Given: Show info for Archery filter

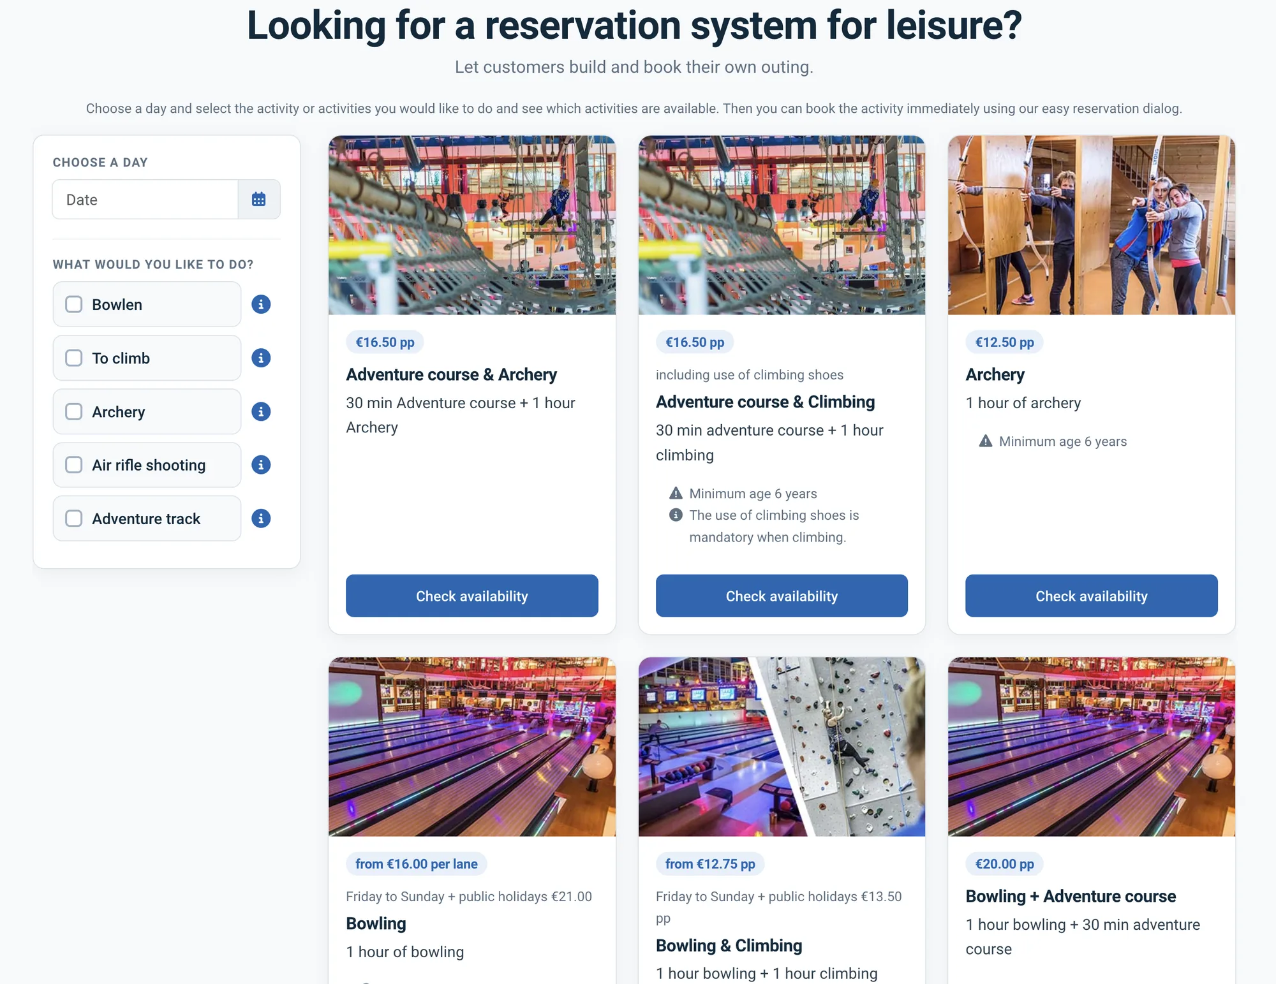Looking at the screenshot, I should (261, 411).
